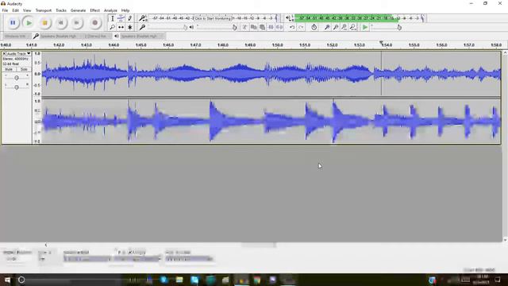Start recording with the Record button

point(95,23)
